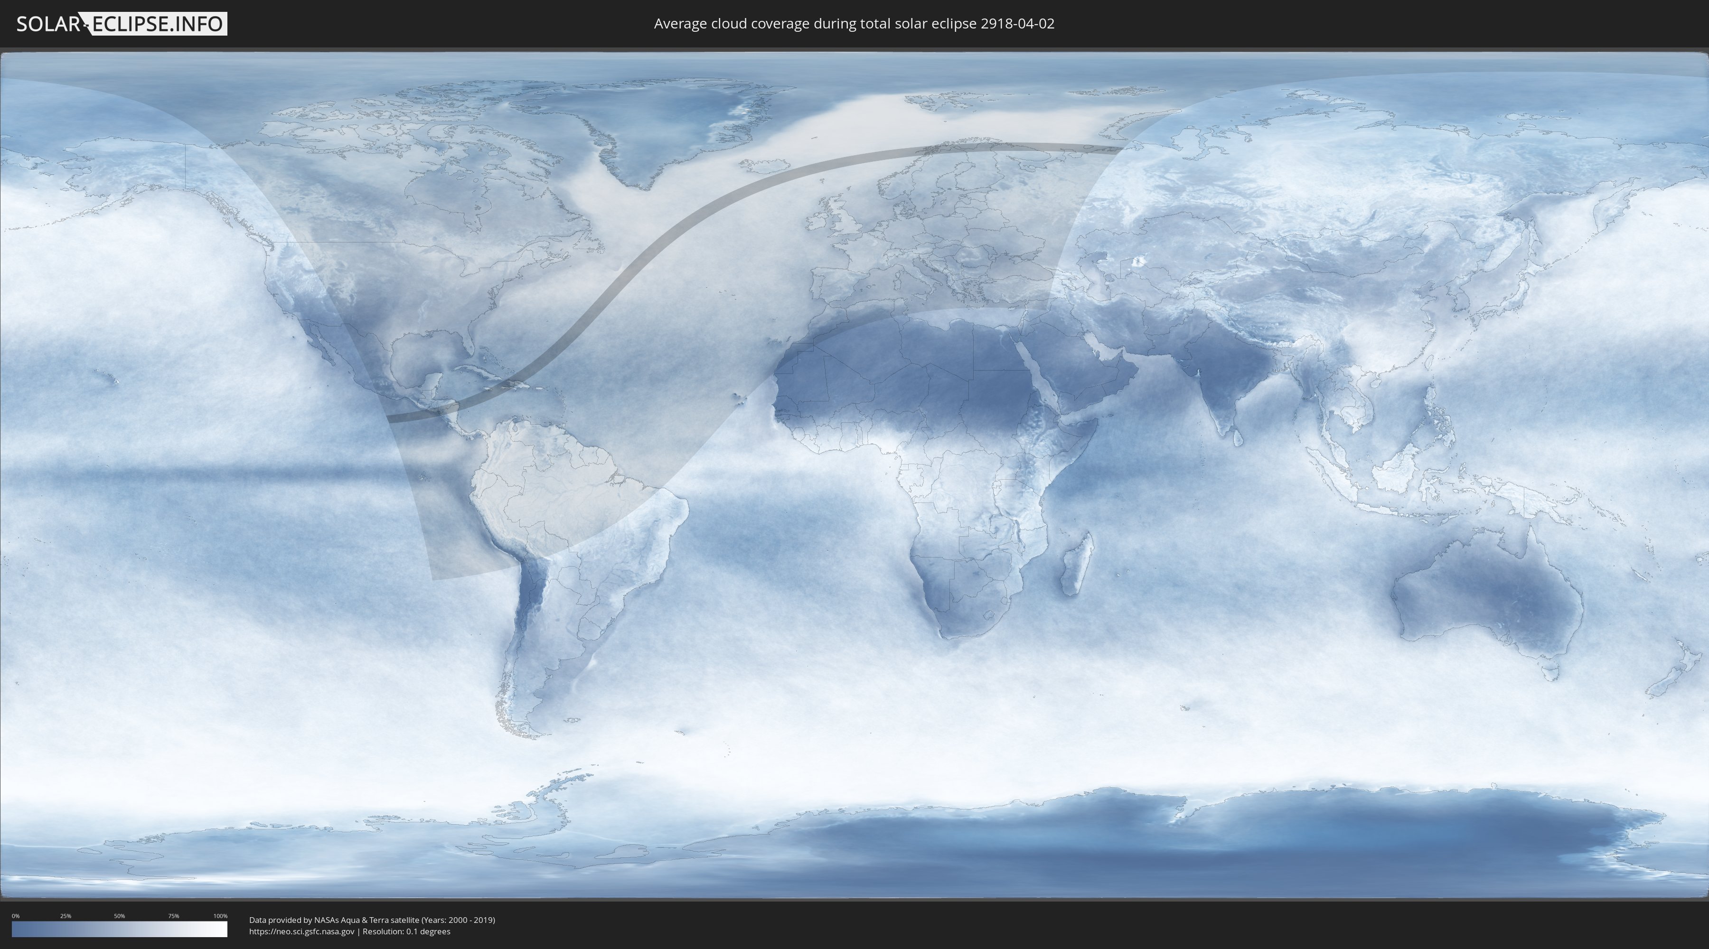
Task: Click the title 'Average cloud coverage during total solar eclipse 2918-04-02'
Action: (x=854, y=24)
